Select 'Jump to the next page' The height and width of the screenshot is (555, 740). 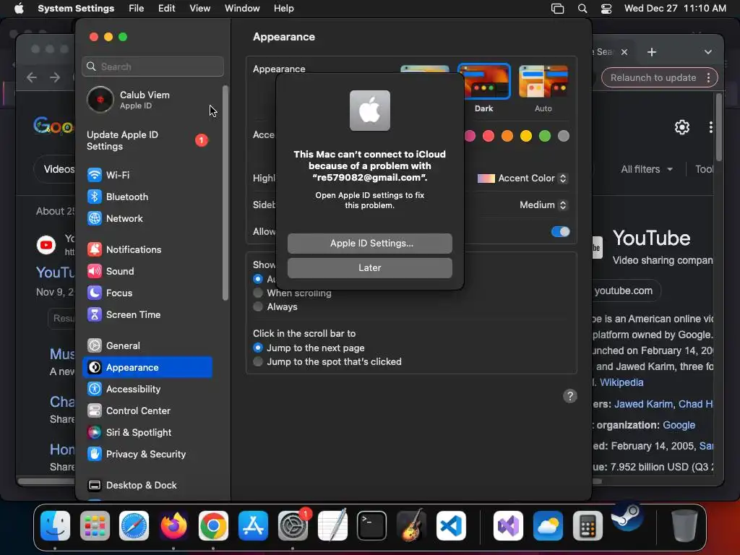[x=258, y=348]
